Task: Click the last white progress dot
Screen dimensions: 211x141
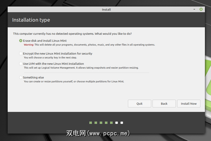Action: pos(122,122)
